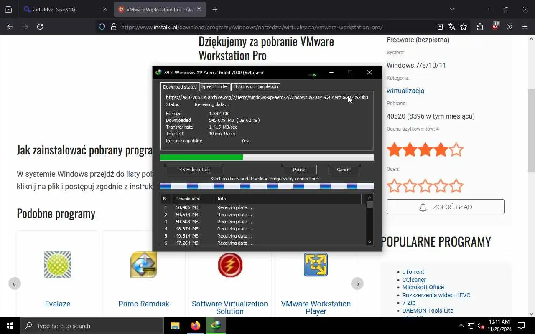The height and width of the screenshot is (334, 535).
Task: Go back using browser back arrow
Action: coord(10,27)
